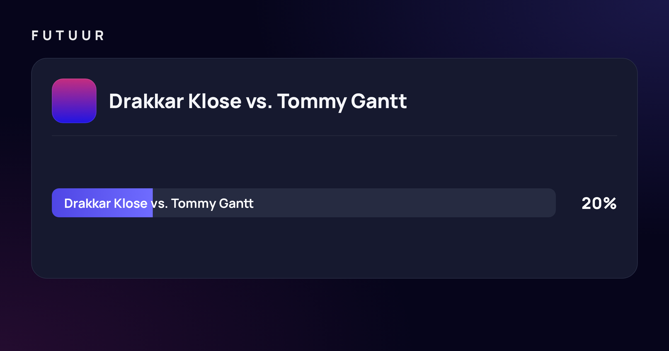
Task: Click the FUTUUR logo
Action: [68, 36]
